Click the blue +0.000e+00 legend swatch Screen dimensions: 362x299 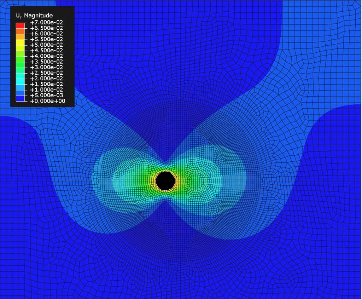(x=20, y=98)
